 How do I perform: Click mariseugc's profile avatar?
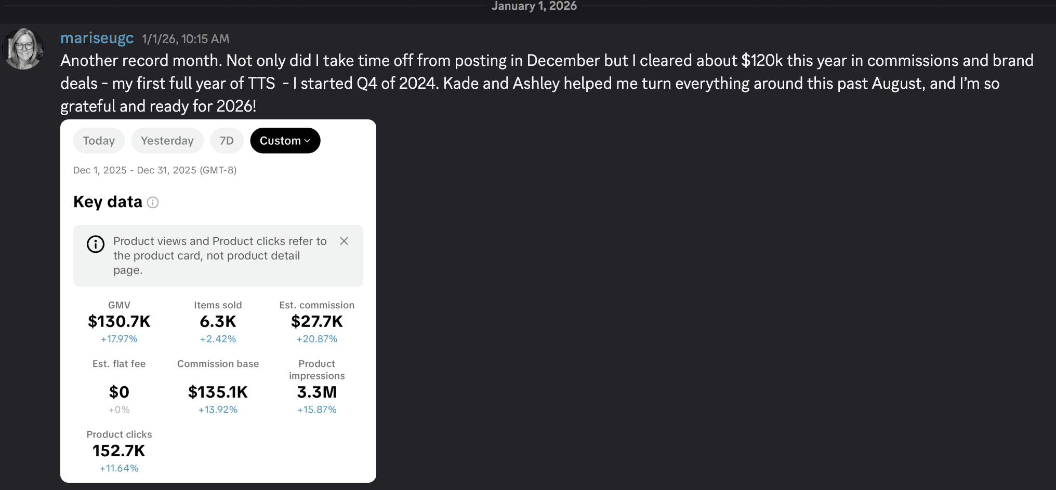click(23, 49)
